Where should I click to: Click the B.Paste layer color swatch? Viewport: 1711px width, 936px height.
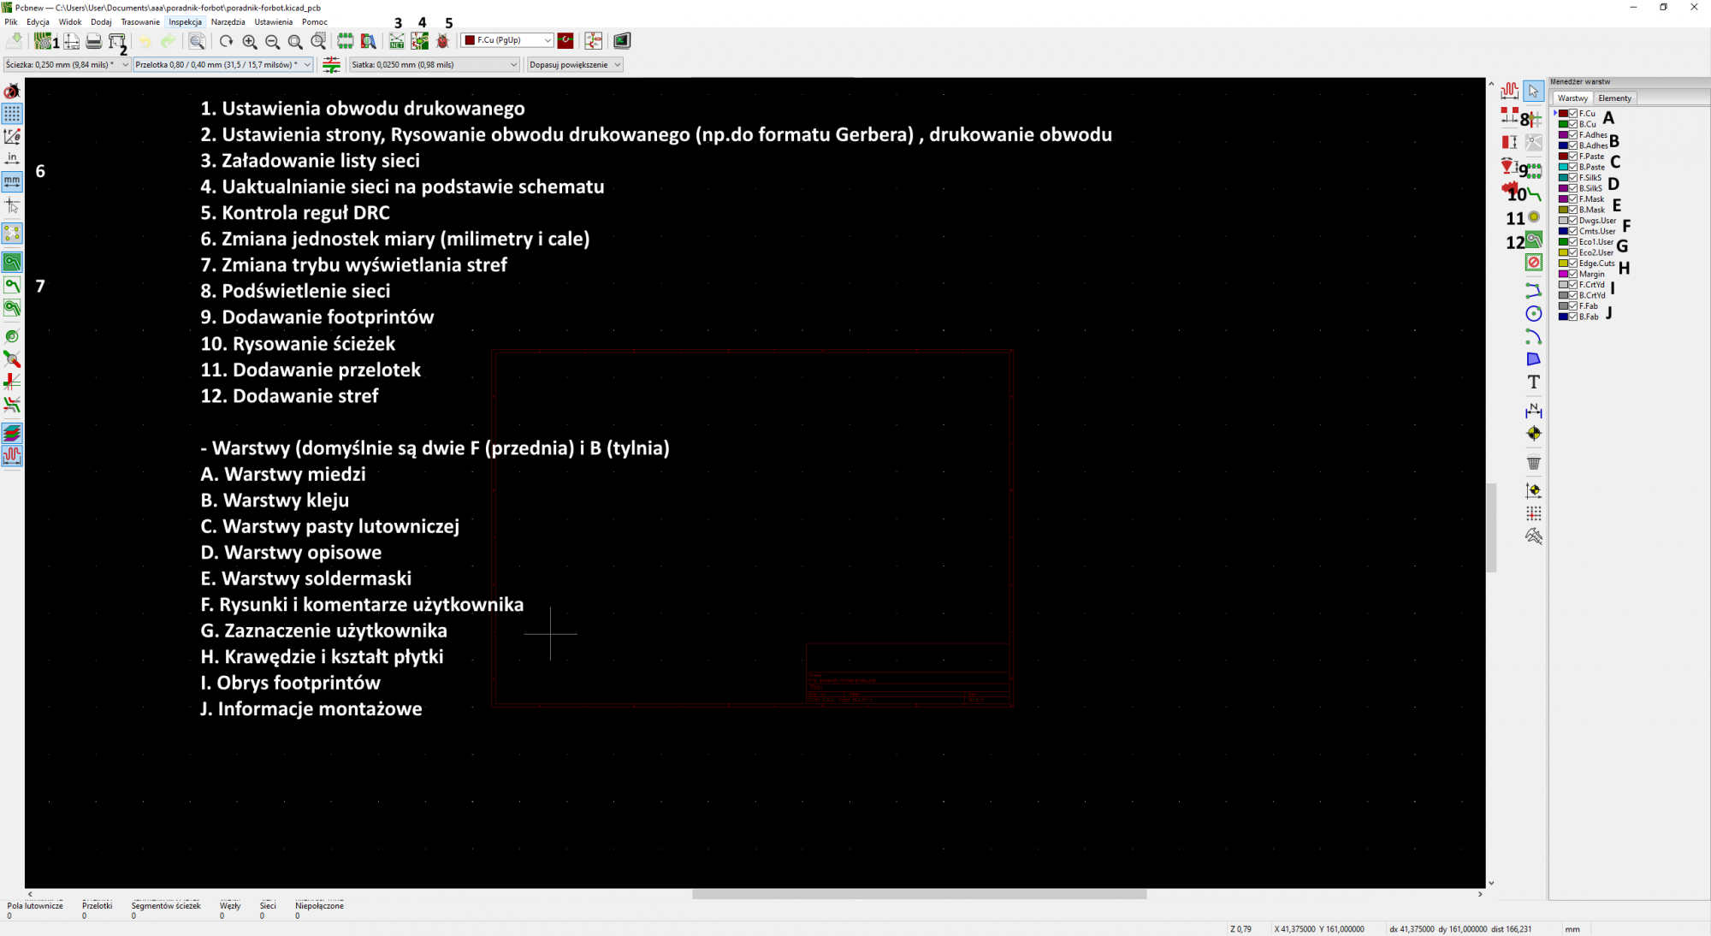pyautogui.click(x=1563, y=167)
